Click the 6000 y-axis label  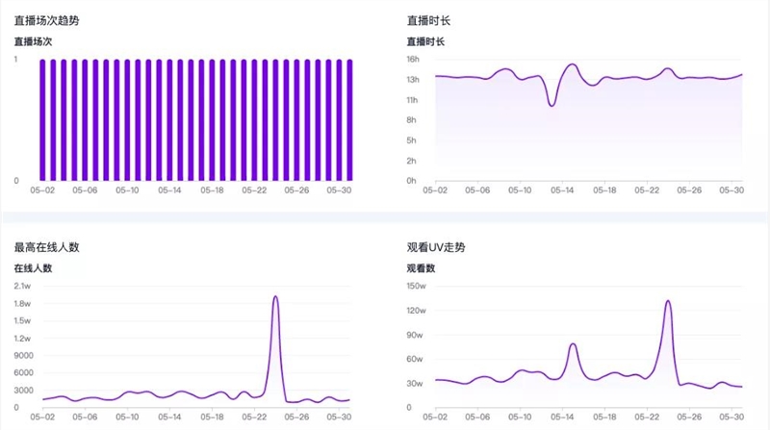(x=23, y=373)
